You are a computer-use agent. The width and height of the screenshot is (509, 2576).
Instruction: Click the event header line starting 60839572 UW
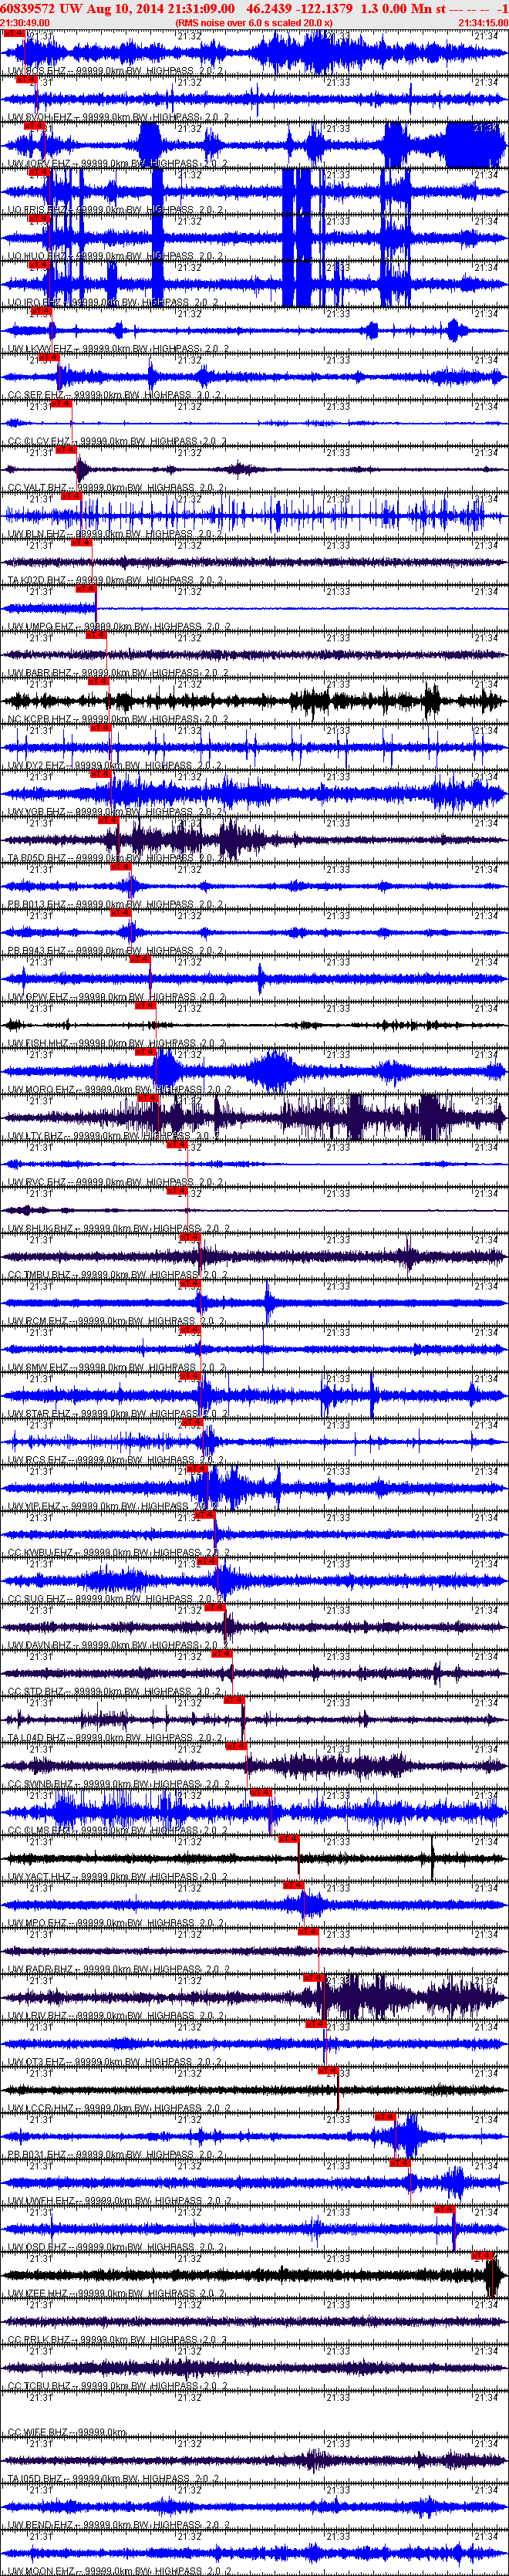[254, 8]
